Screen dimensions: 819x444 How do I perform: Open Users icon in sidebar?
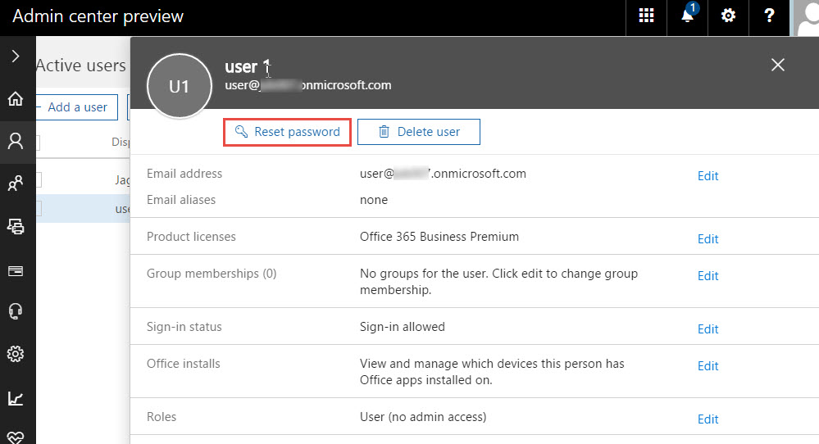tap(16, 141)
